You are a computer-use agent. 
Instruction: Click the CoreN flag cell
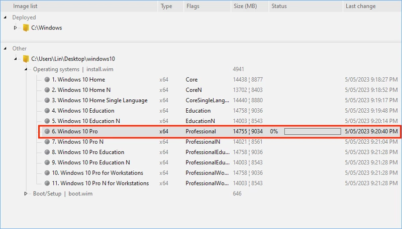(x=193, y=90)
